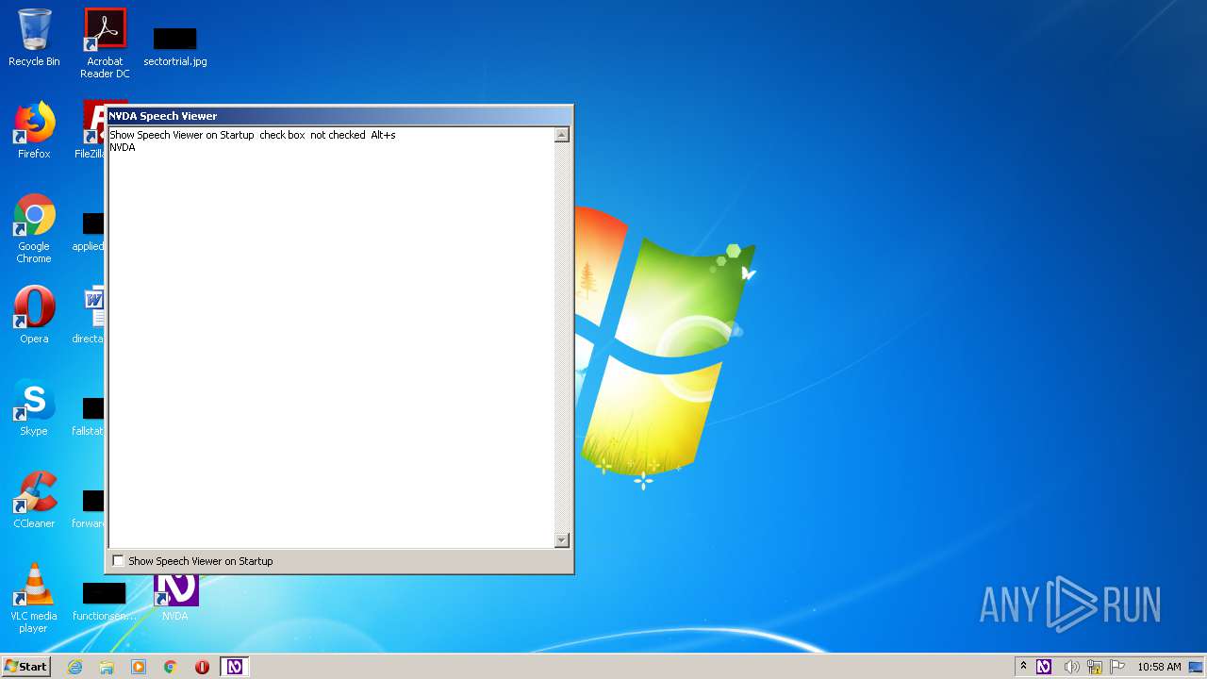Launch Opera desktop shortcut
The width and height of the screenshot is (1207, 679).
coord(34,315)
